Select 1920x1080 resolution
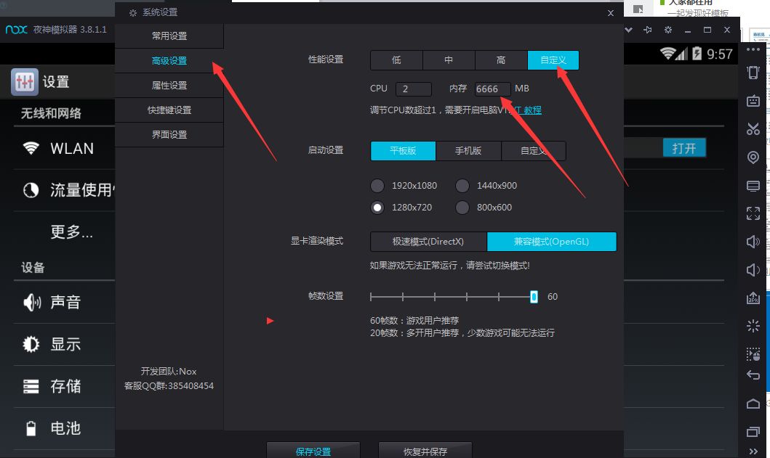 click(x=377, y=186)
